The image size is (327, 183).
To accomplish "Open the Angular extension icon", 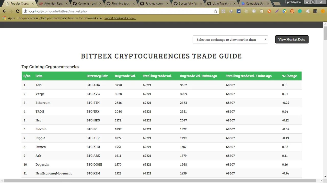I will [x=254, y=11].
